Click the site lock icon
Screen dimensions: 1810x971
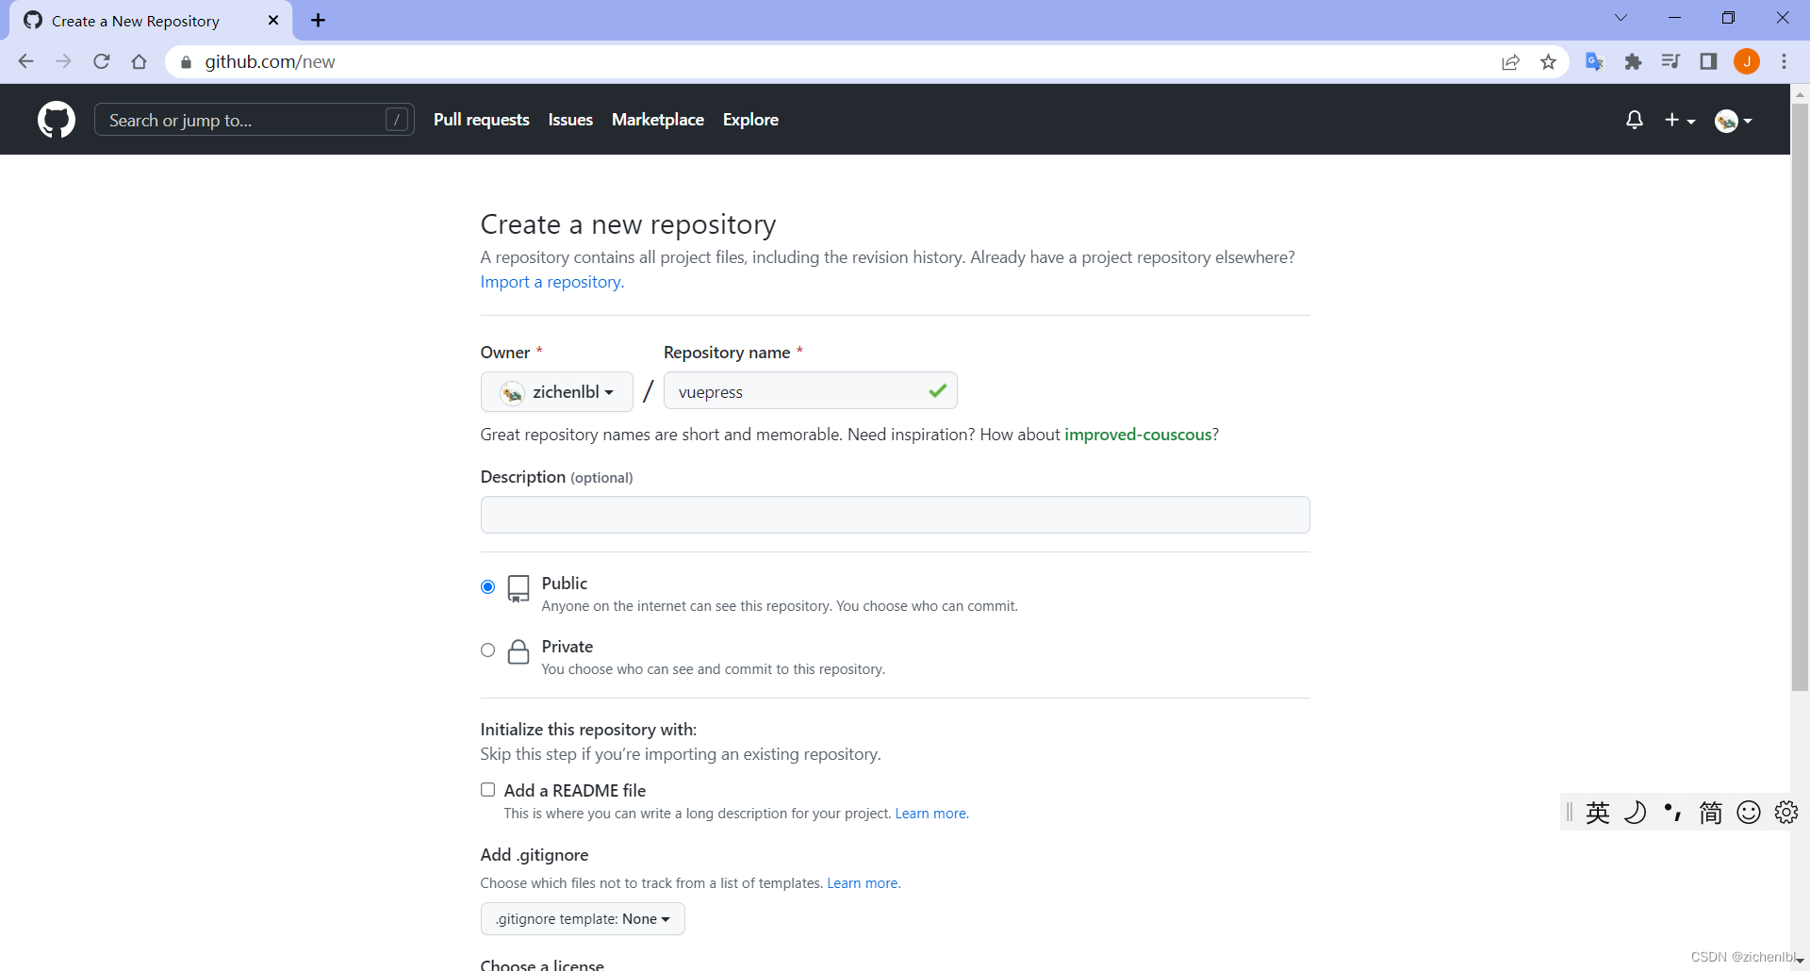point(186,62)
